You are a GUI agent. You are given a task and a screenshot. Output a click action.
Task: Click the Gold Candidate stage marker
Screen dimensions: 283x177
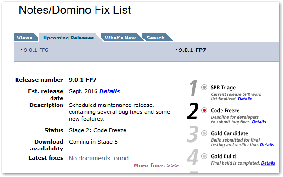(x=204, y=133)
